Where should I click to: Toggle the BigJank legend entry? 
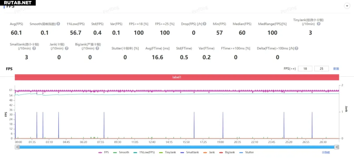tap(227, 152)
